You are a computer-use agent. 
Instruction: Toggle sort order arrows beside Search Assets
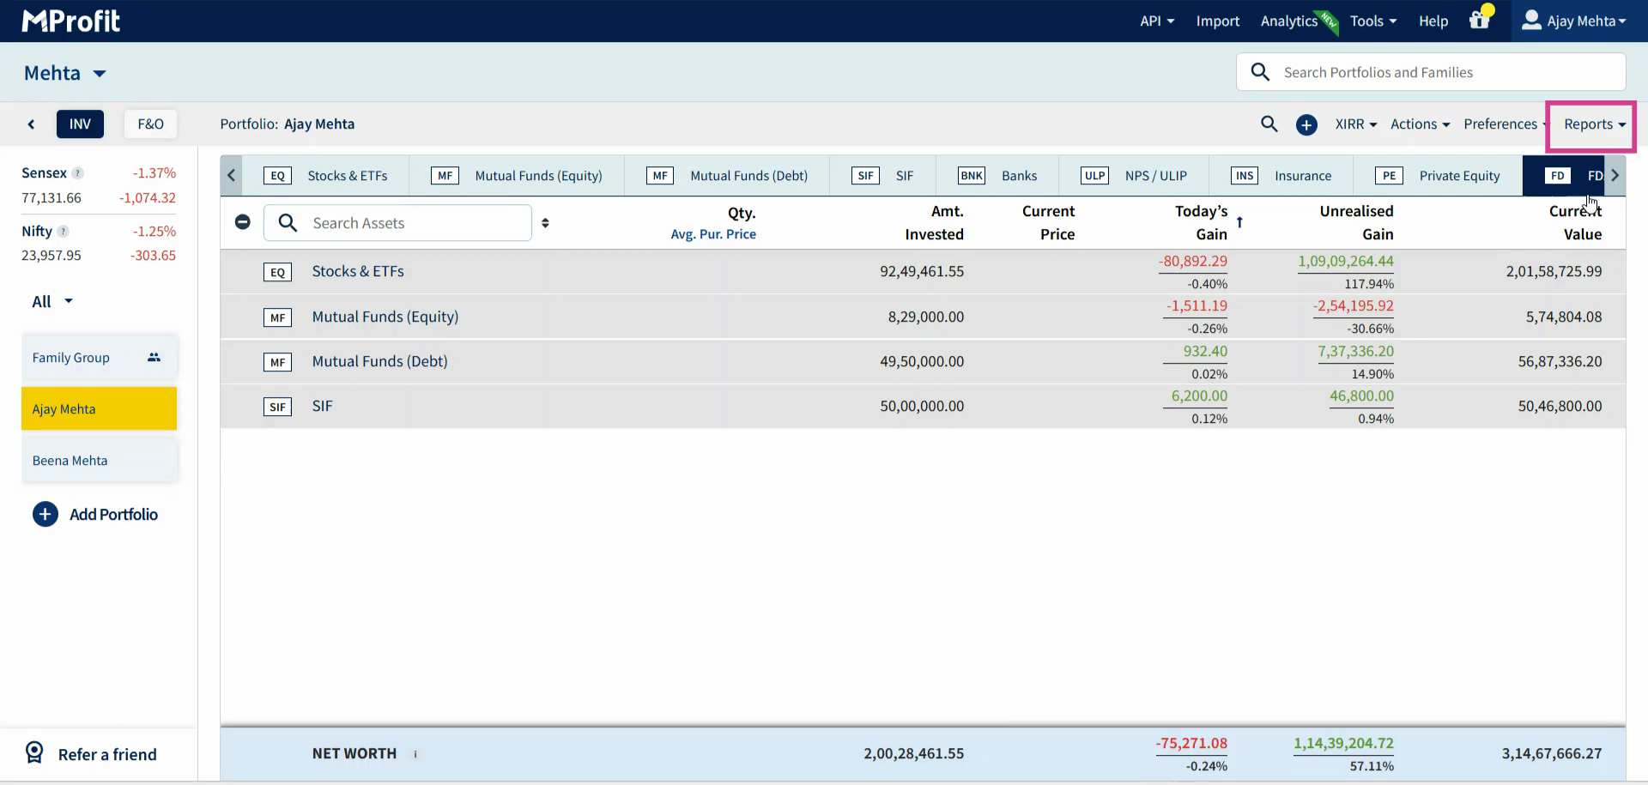[x=545, y=223]
